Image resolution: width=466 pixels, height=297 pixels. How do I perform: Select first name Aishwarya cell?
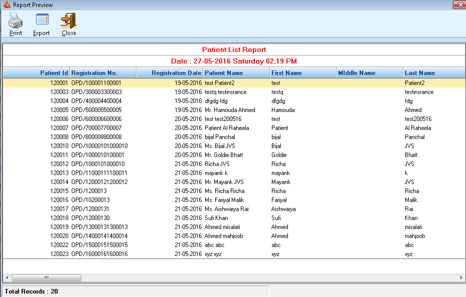[x=283, y=209]
